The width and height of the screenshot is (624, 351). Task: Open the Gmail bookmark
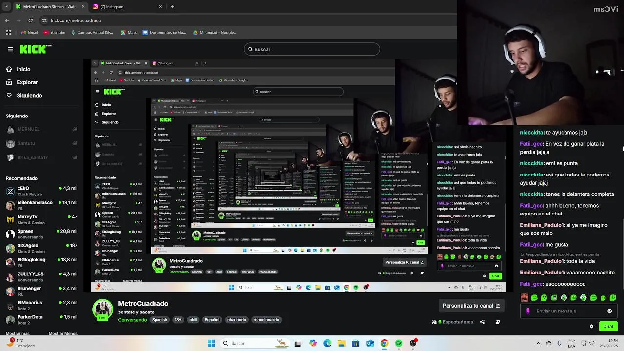[30, 33]
